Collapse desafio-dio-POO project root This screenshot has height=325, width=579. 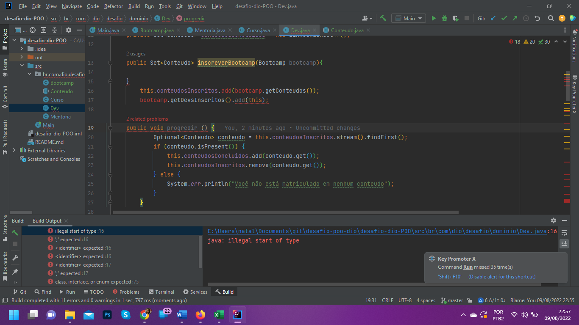pyautogui.click(x=14, y=41)
